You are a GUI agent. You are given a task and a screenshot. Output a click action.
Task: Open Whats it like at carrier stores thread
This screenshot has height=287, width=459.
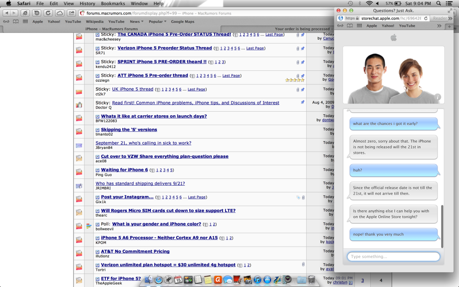(x=154, y=116)
